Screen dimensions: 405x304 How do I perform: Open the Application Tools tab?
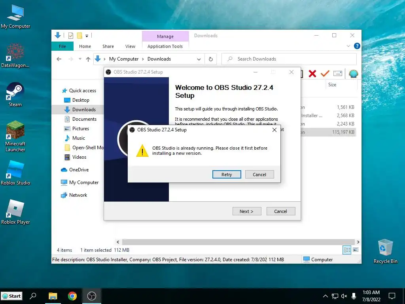165,46
